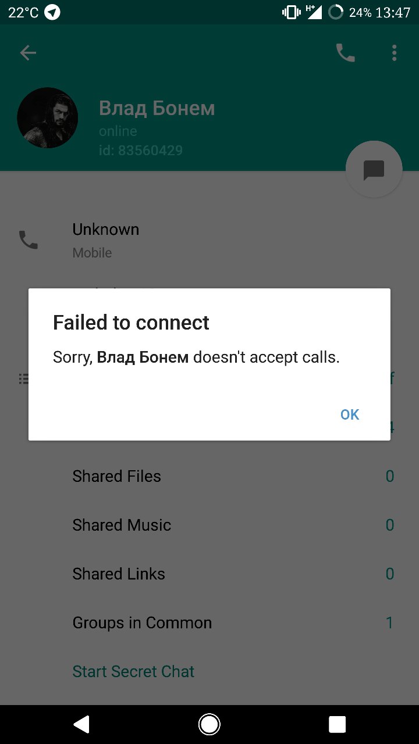Open Влад Бонем profile avatar photo
Image resolution: width=419 pixels, height=744 pixels.
coord(48,118)
